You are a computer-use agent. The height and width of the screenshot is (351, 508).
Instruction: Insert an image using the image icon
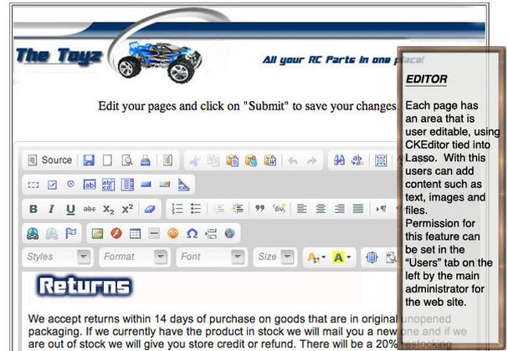click(97, 233)
